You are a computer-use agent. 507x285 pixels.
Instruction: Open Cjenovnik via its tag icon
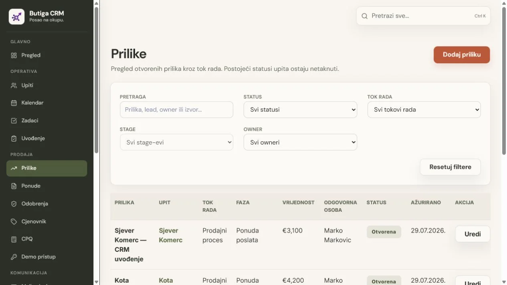14,221
